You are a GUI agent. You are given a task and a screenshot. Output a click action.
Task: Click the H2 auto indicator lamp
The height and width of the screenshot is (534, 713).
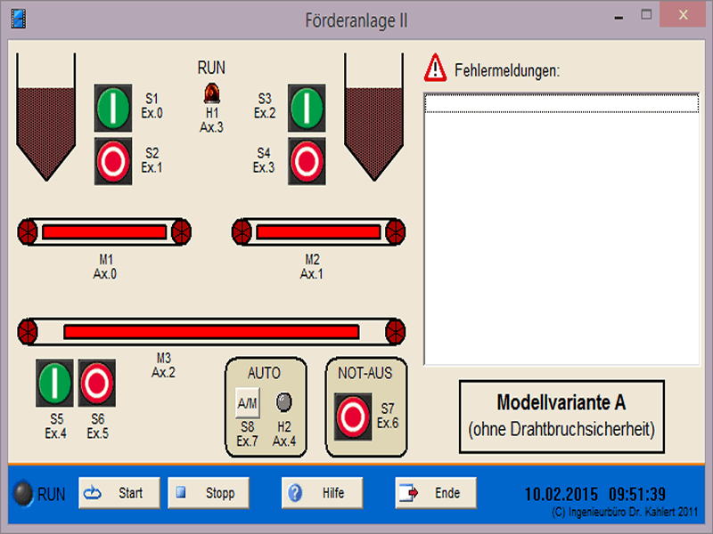(x=284, y=401)
